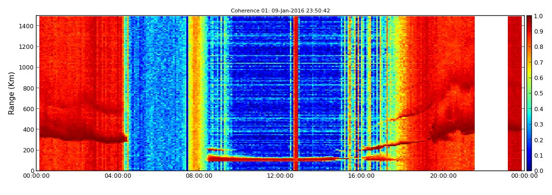Image resolution: width=552 pixels, height=195 pixels.
Task: Click the 200 range tick label
Action: tap(29, 150)
